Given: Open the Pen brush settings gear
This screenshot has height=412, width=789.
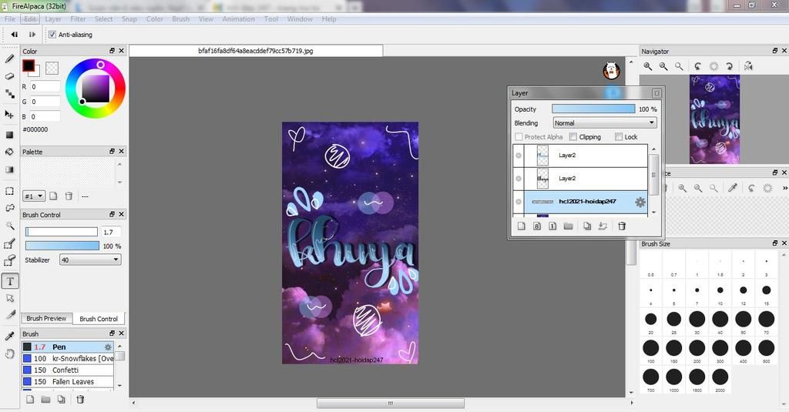Looking at the screenshot, I should tap(108, 347).
